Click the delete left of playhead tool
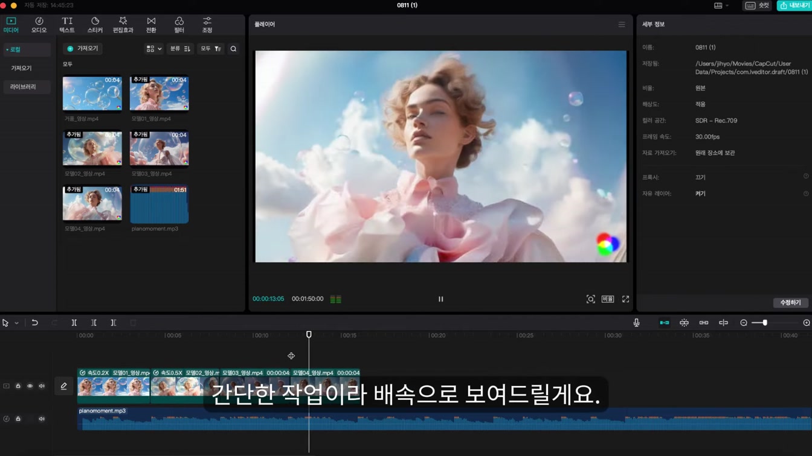 coord(94,323)
